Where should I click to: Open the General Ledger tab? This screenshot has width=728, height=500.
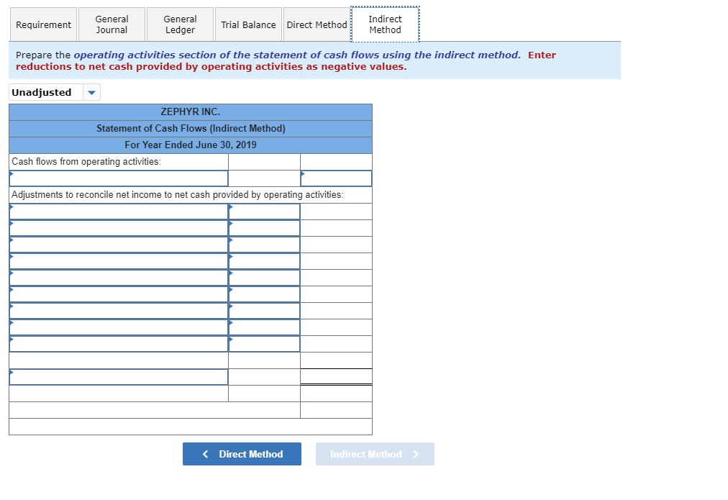pos(179,24)
